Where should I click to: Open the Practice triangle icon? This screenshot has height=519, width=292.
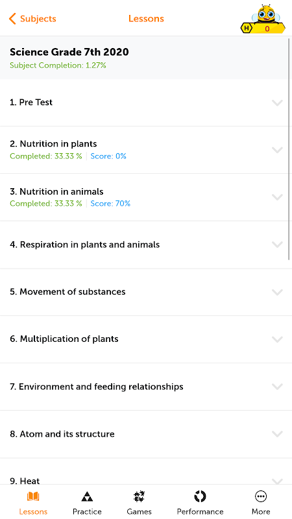(x=87, y=496)
